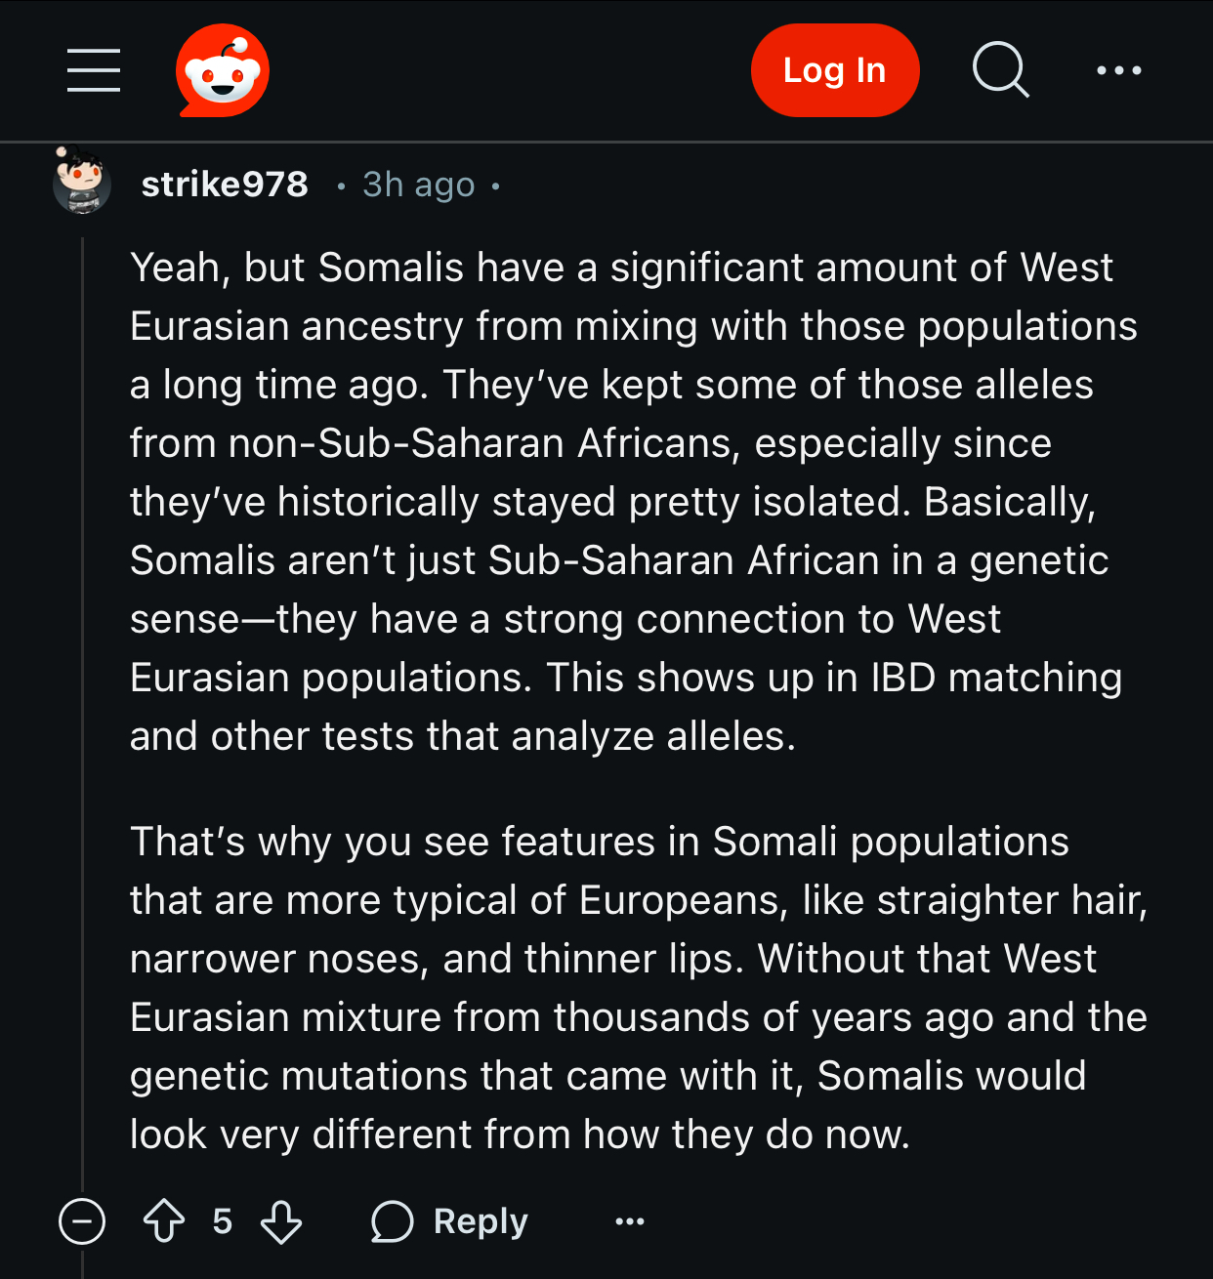
Task: Open the hamburger navigation menu
Action: 94,70
